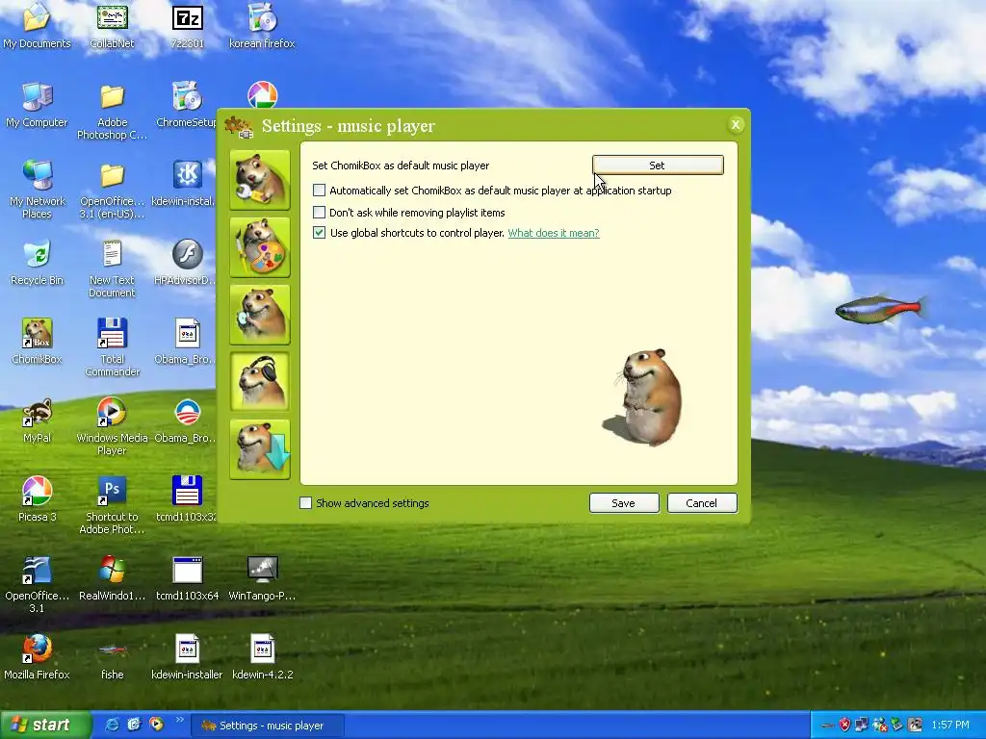Open the What does it mean? link
Viewport: 986px width, 739px height.
click(x=554, y=233)
